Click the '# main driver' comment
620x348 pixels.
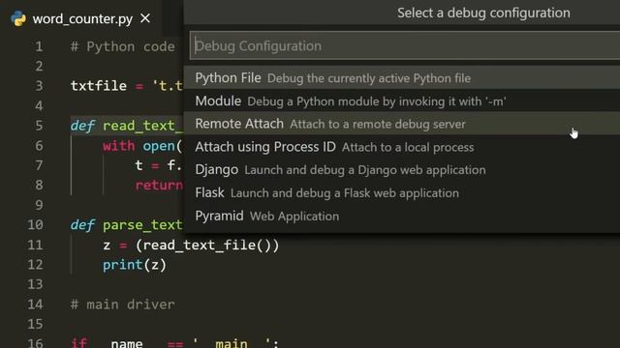tap(123, 304)
